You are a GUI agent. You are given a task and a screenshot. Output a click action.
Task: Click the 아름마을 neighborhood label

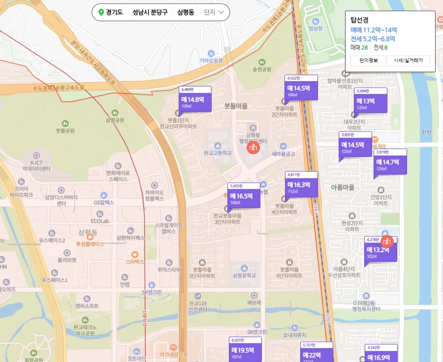pyautogui.click(x=343, y=187)
